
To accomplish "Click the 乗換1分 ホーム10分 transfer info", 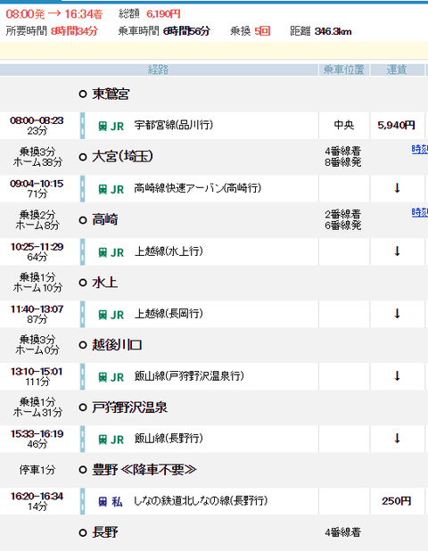I will click(x=37, y=283).
